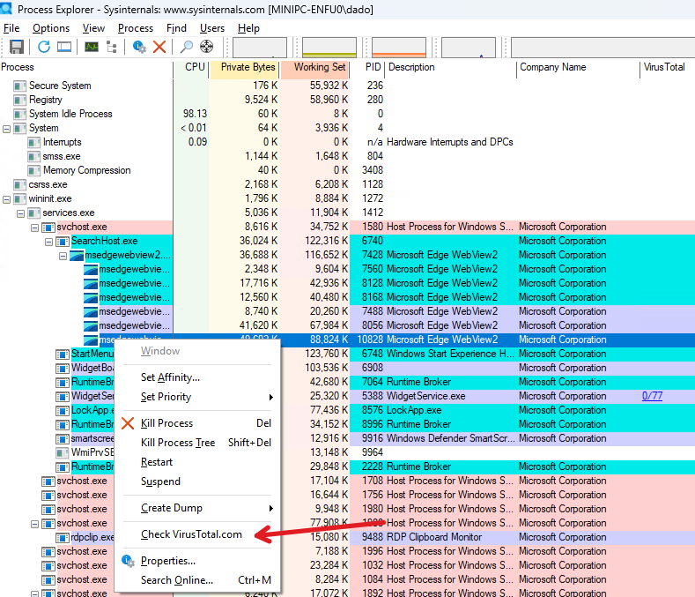The width and height of the screenshot is (695, 597).
Task: Open System Information graph icon
Action: click(x=92, y=47)
